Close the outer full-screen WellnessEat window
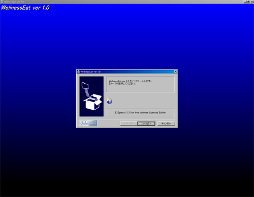254x197 pixels. click(x=252, y=2)
